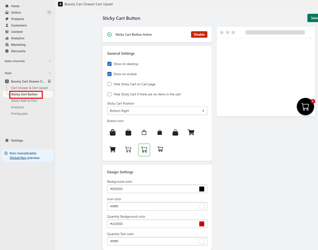Enable Hide Sticky Cart on Cart page

109,84
